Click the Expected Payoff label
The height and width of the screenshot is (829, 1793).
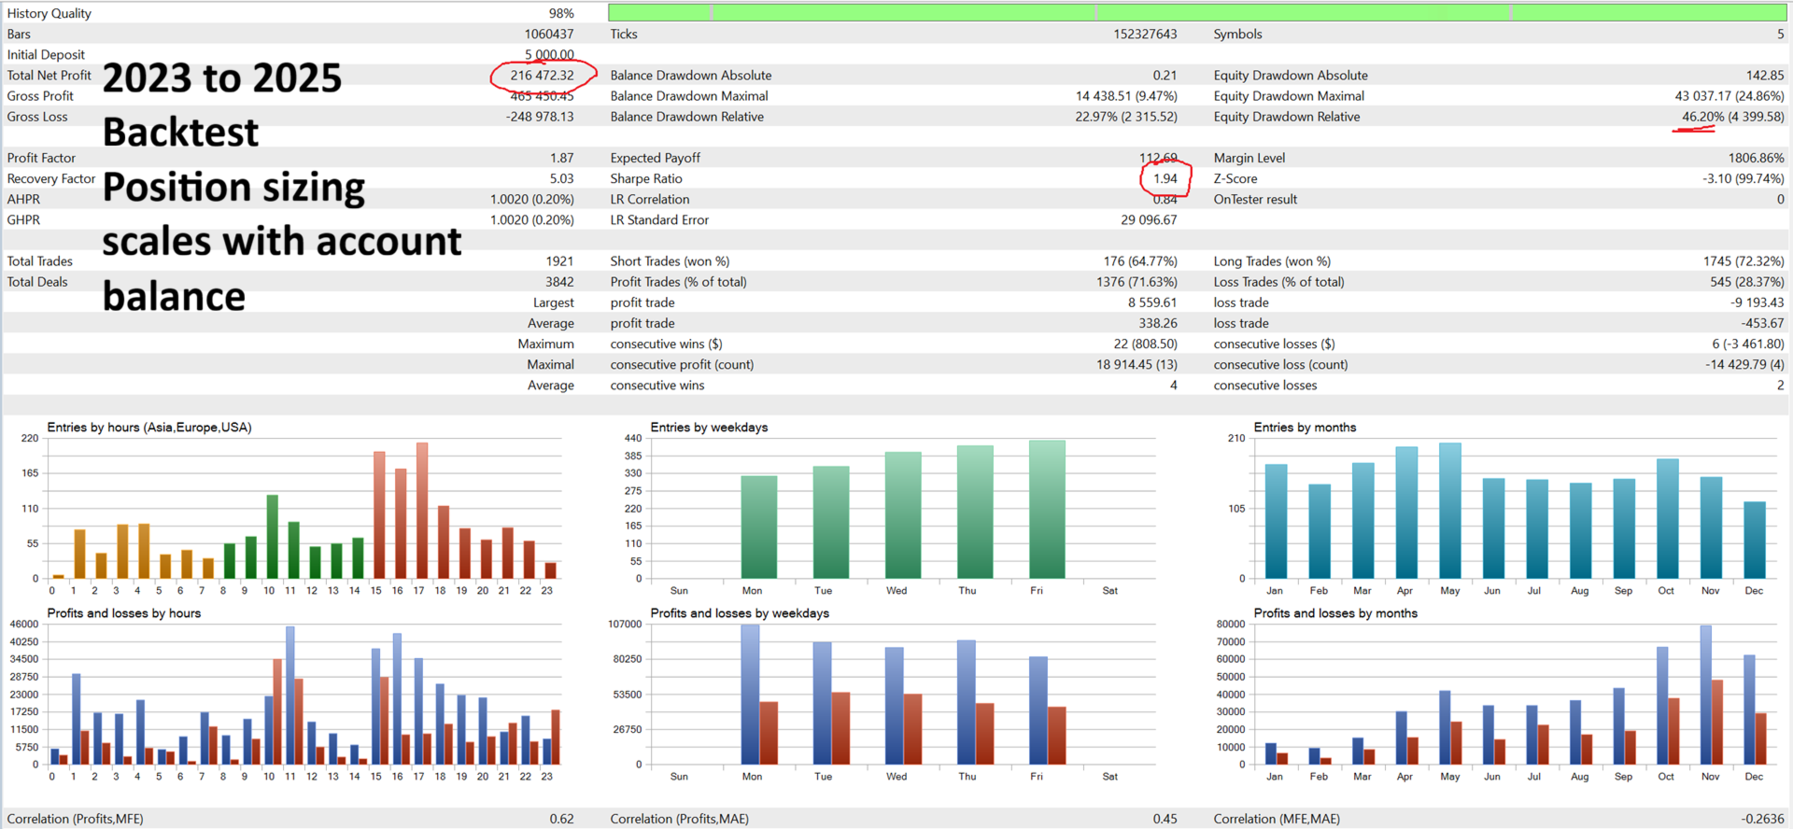656,158
